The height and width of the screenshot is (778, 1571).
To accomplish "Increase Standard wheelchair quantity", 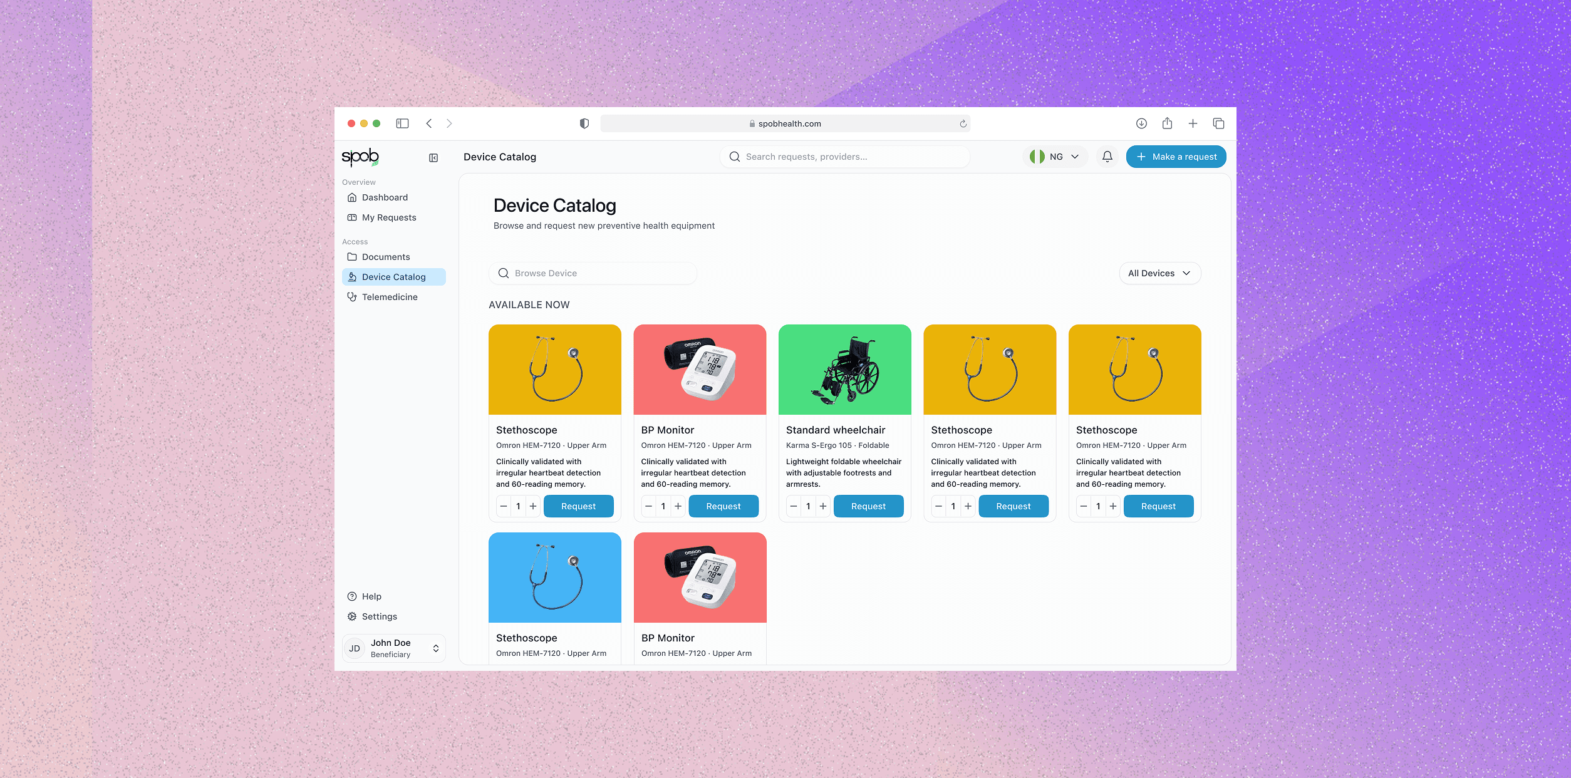I will click(823, 506).
